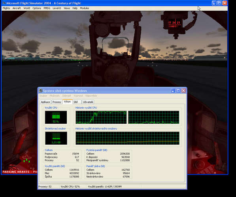Viewport: 236px width, 197px height.
Task: Open the Modules menu
Action: click(x=85, y=8)
